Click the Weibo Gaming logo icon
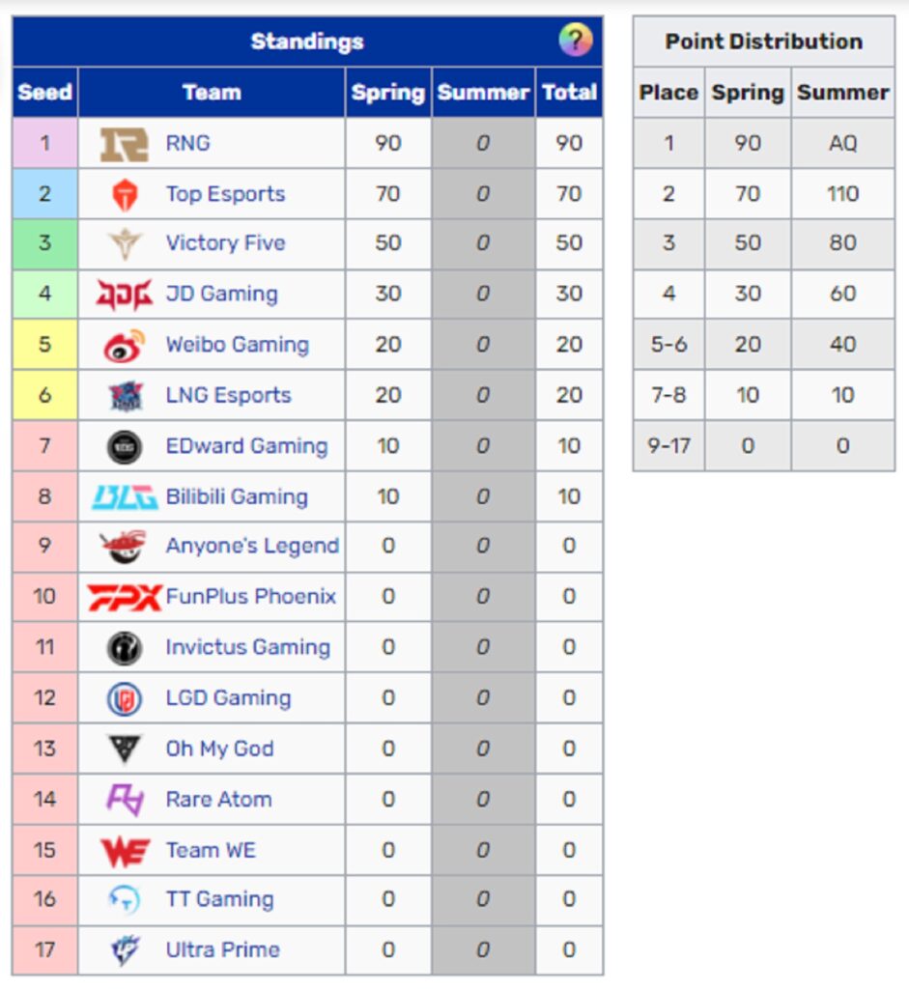 point(125,345)
